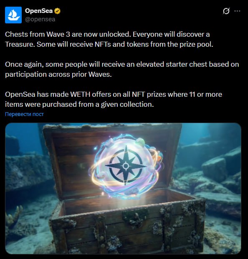Click the glowing compass orb in image
The width and height of the screenshot is (248, 259).
point(126,166)
